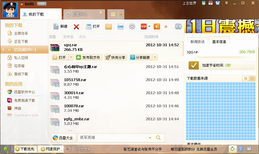Open the notes icon in title bar
The height and width of the screenshot is (154, 259).
pyautogui.click(x=204, y=3)
